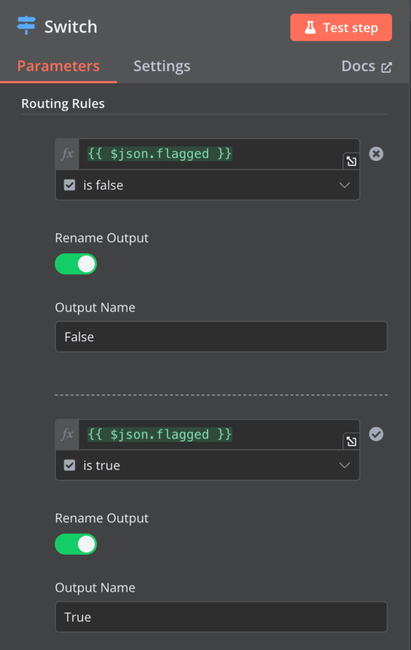This screenshot has width=411, height=650.
Task: Remove the first routing rule with the X icon
Action: 376,154
